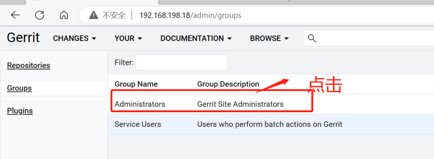Click the browser back arrow
Viewport: 434px width, 159px height.
pyautogui.click(x=16, y=15)
